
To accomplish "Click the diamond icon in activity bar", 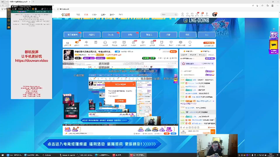I will click(x=171, y=42).
